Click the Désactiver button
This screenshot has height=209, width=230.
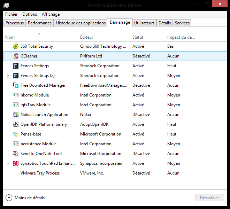209,198
